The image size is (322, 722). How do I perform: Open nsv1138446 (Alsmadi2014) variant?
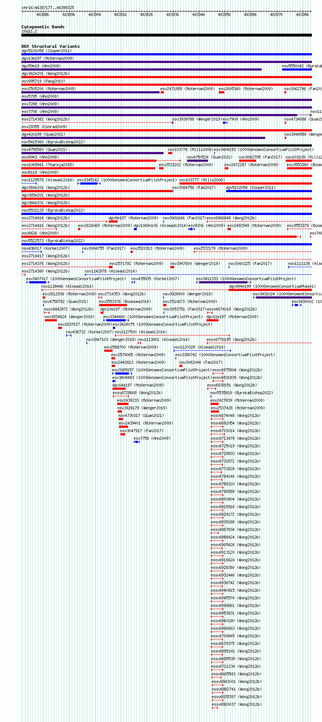tap(67, 286)
